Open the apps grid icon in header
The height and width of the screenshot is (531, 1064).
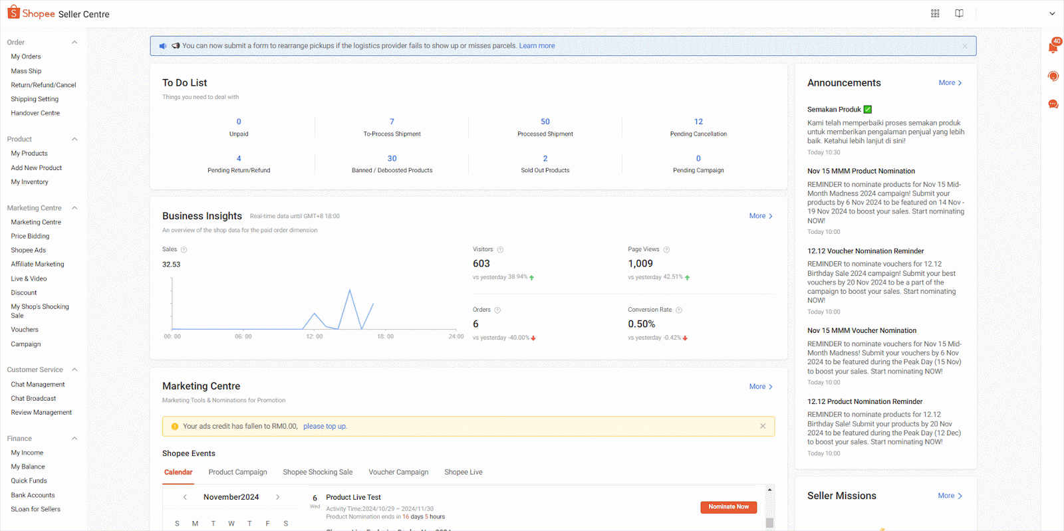[935, 13]
